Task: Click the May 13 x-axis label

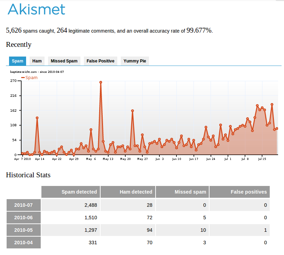Action: (108, 159)
